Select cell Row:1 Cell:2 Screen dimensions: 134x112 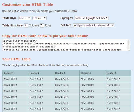pos(41,79)
